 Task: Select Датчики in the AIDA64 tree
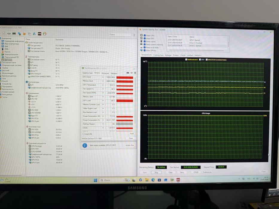(x=7, y=60)
